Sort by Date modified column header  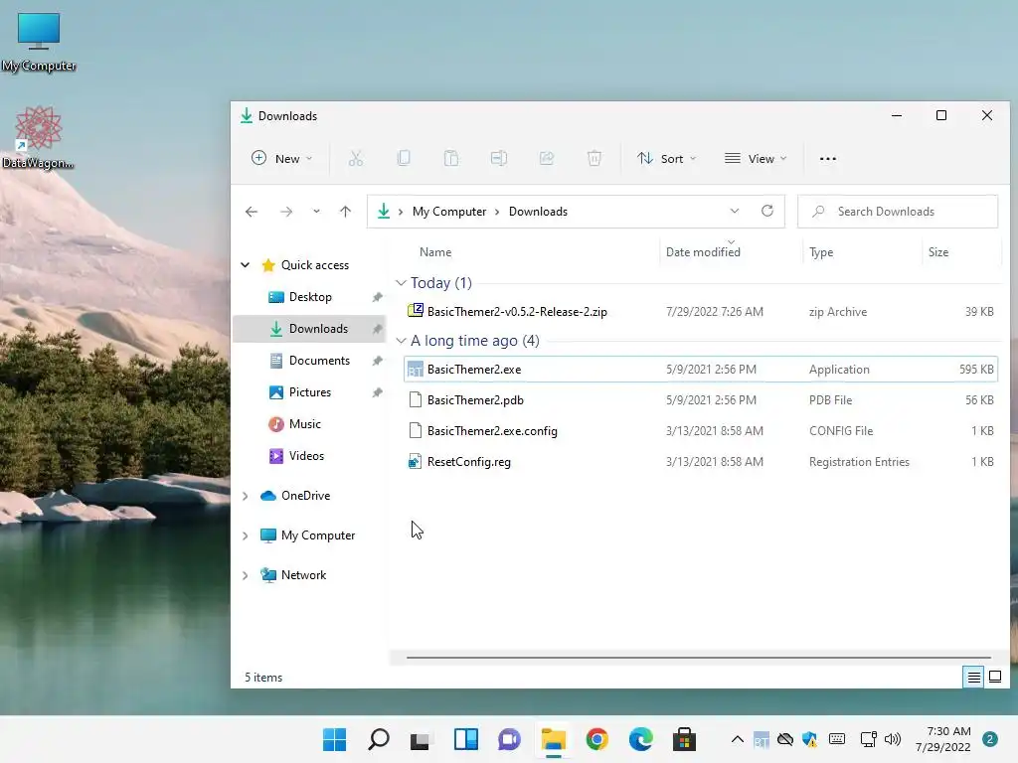[x=703, y=252]
